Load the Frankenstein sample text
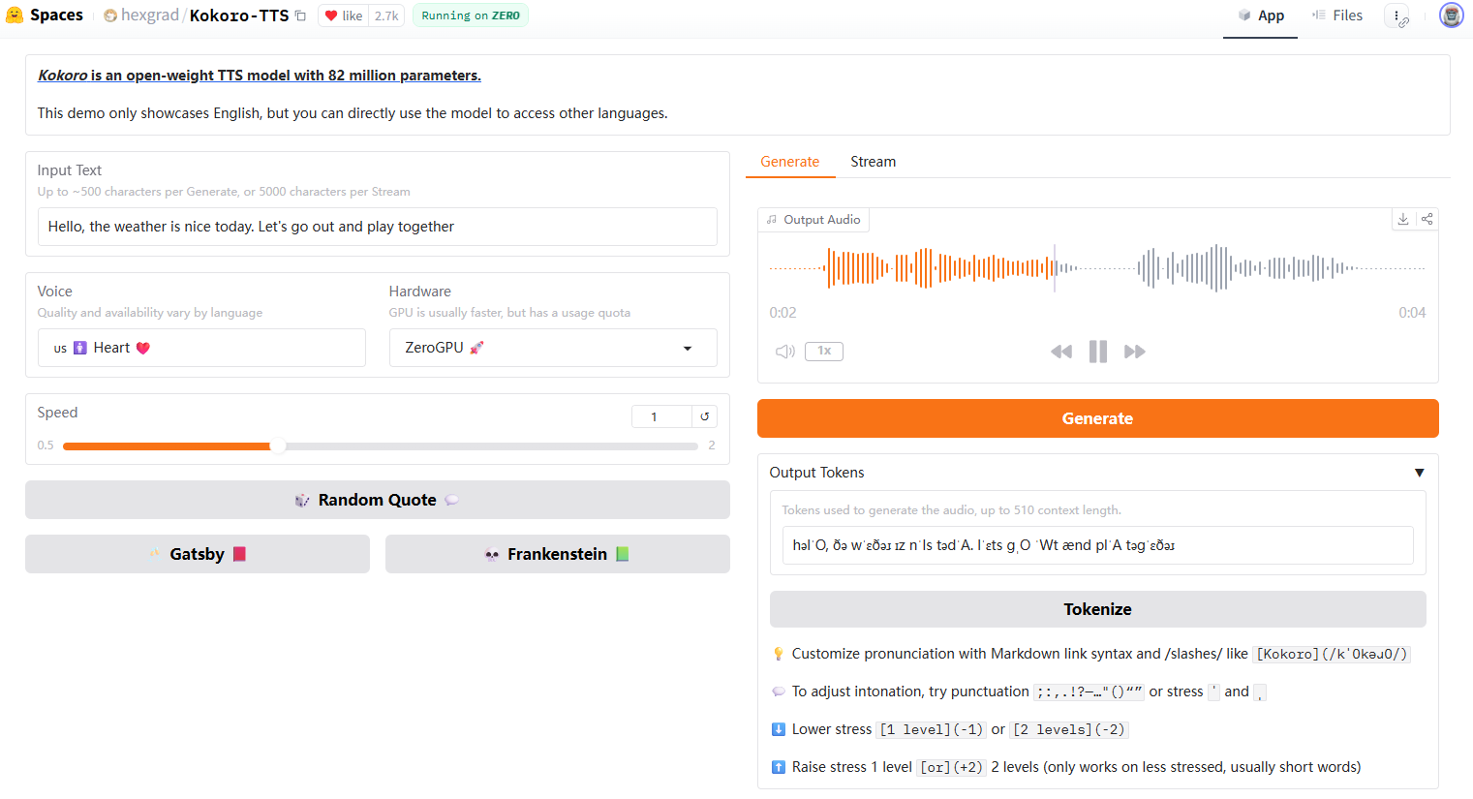Screen dimensions: 1473x799 558,554
